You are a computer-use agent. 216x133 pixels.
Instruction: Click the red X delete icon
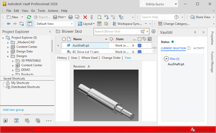pos(85,17)
